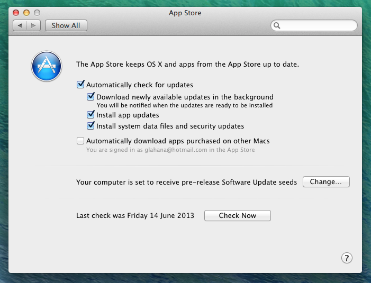Go back with the left arrow
Viewport: 371px width, 283px height.
click(20, 25)
